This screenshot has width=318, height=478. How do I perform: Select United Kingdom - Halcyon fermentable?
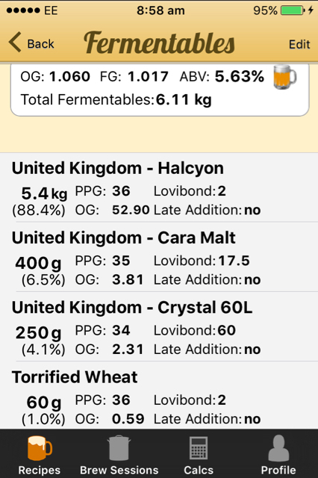pos(159,187)
